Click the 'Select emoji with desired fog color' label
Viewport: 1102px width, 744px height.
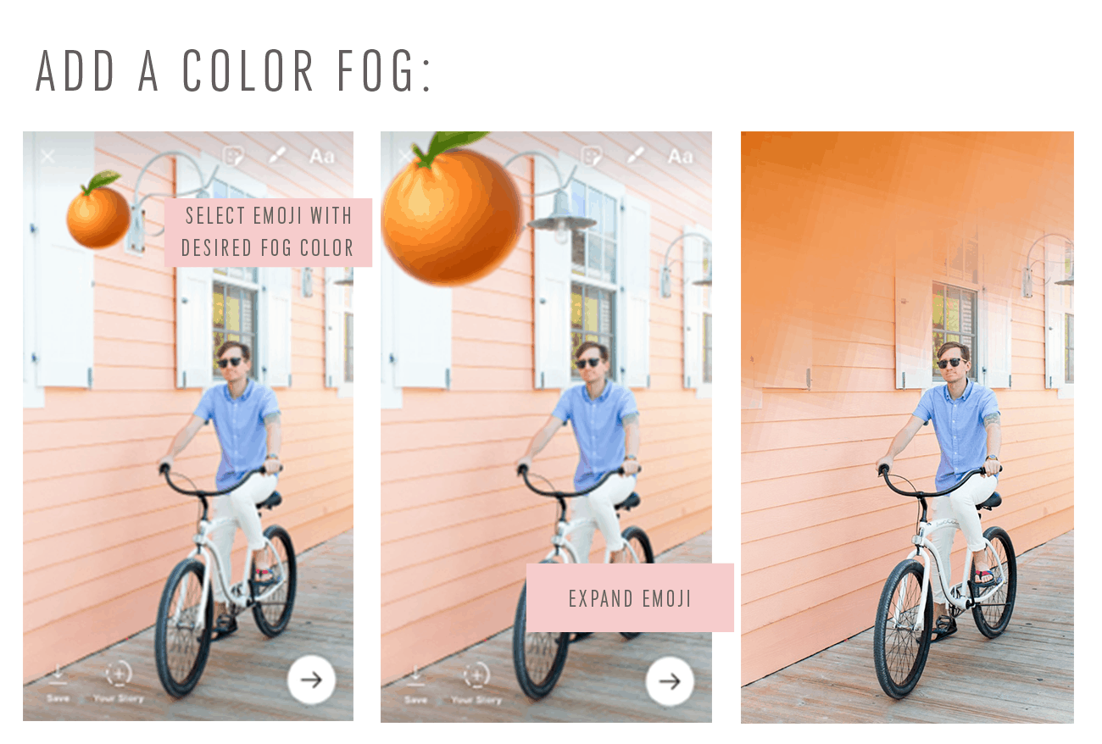pos(268,232)
